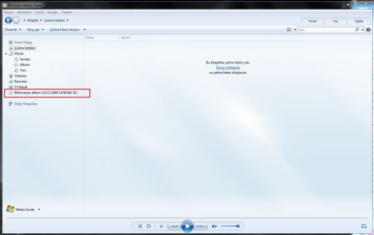374x235 pixels.
Task: Select Çalma listeleri in the breadcrumb path
Action: point(54,21)
